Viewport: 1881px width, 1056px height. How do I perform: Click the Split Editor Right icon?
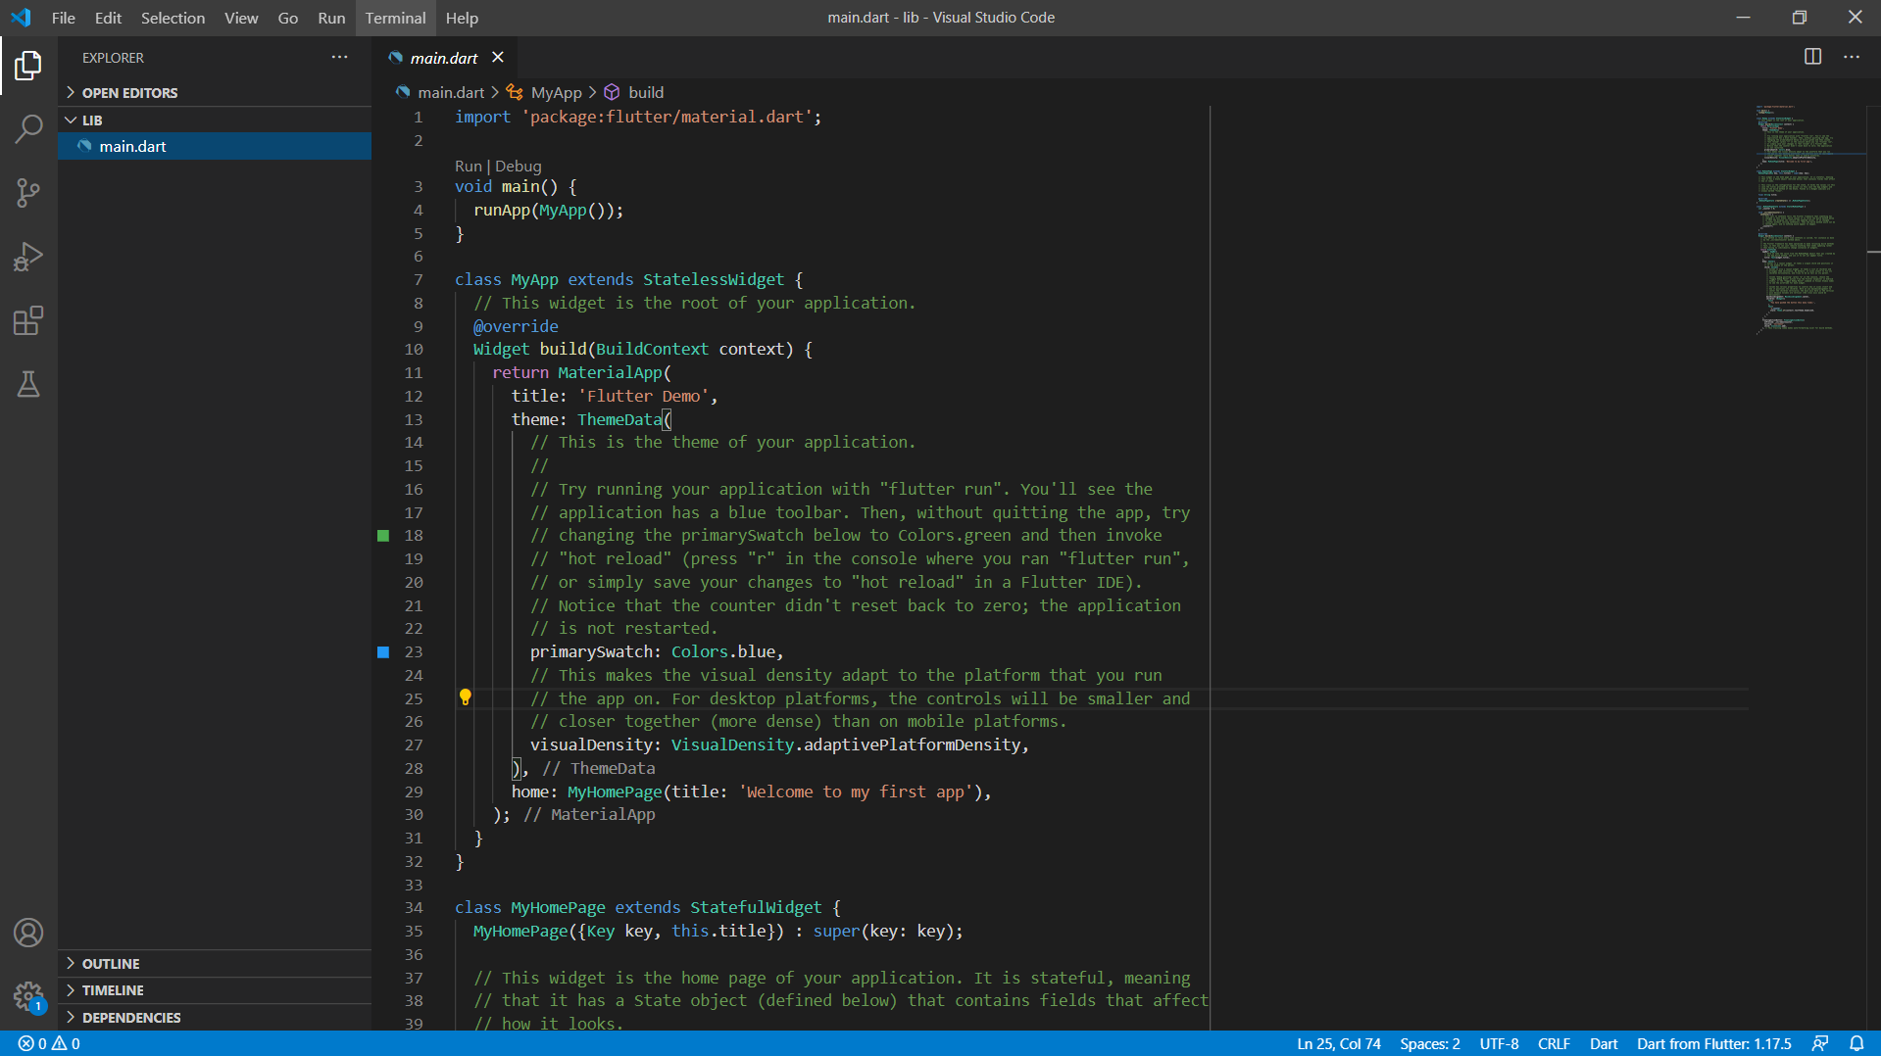[x=1812, y=57]
